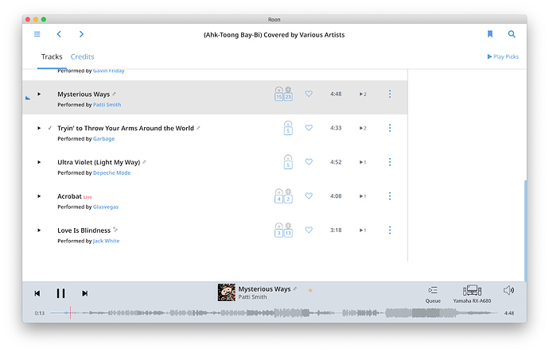549x352 pixels.
Task: Play the Ultra Violet track row
Action: (x=39, y=162)
